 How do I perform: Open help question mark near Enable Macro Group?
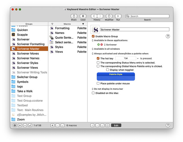pyautogui.click(x=168, y=36)
